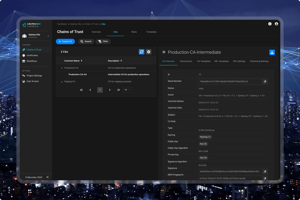Sort by the Description column
Viewport: 300px width, 200px height.
pyautogui.click(x=115, y=61)
